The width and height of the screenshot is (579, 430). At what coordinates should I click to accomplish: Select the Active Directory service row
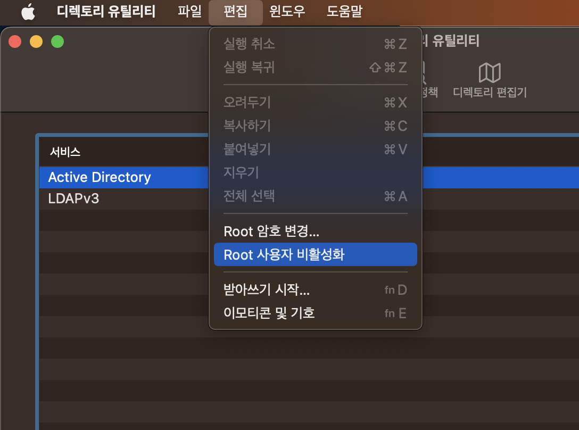[x=309, y=177]
